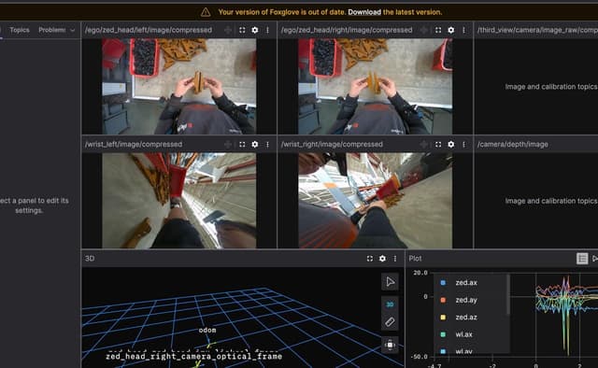Click the /wrist_left/image/compressed title
Image resolution: width=598 pixels, height=368 pixels.
pos(134,144)
